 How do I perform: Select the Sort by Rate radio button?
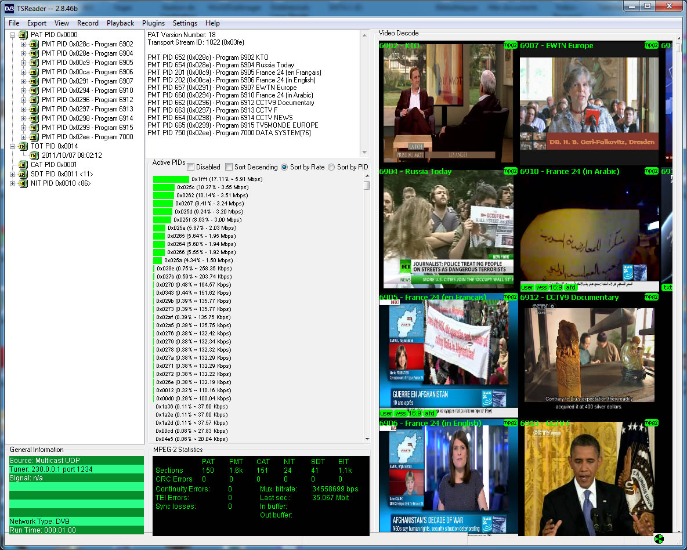[284, 167]
